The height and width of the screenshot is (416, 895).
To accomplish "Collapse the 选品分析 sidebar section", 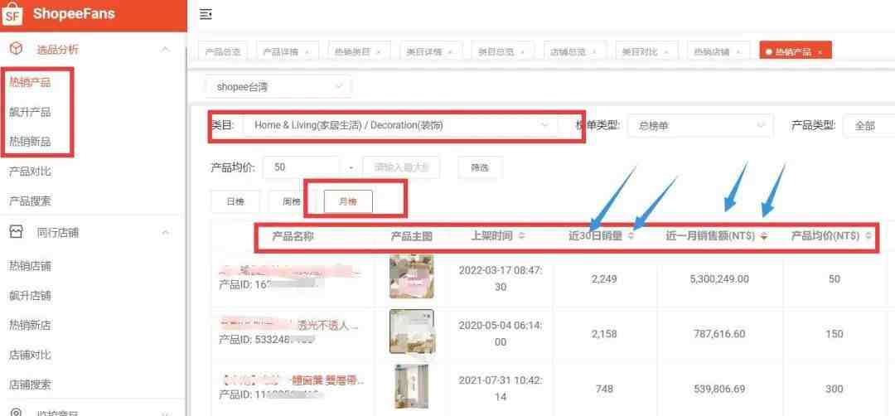I will (x=165, y=50).
